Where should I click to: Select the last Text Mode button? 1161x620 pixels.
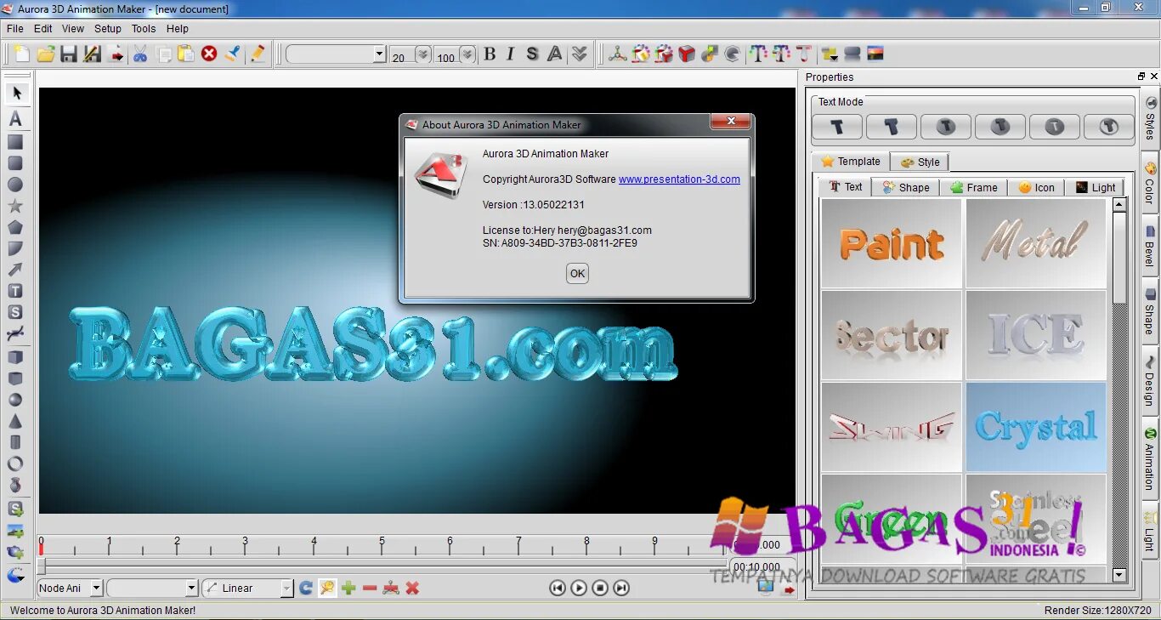coord(1109,127)
